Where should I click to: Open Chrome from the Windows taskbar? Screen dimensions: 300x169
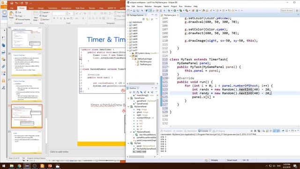click(x=19, y=166)
